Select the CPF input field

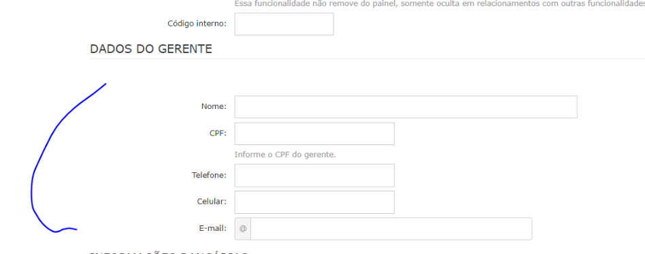pyautogui.click(x=314, y=133)
